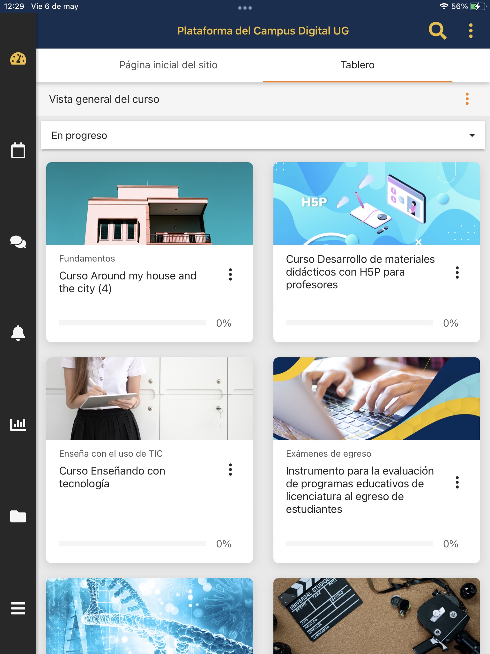
Task: Tap the DNA helix course thumbnail
Action: [x=149, y=616]
